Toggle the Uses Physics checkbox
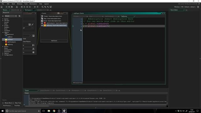The image size is (201, 113). [x=27, y=41]
